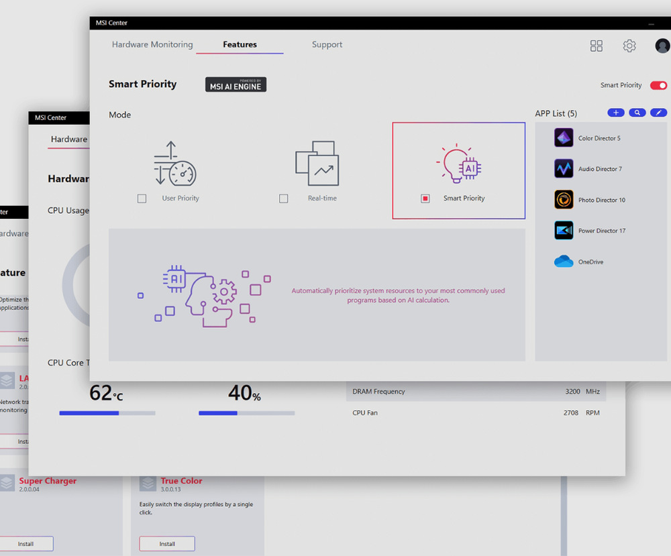The image size is (671, 556).
Task: Select the OneDrive cloud icon
Action: click(564, 261)
